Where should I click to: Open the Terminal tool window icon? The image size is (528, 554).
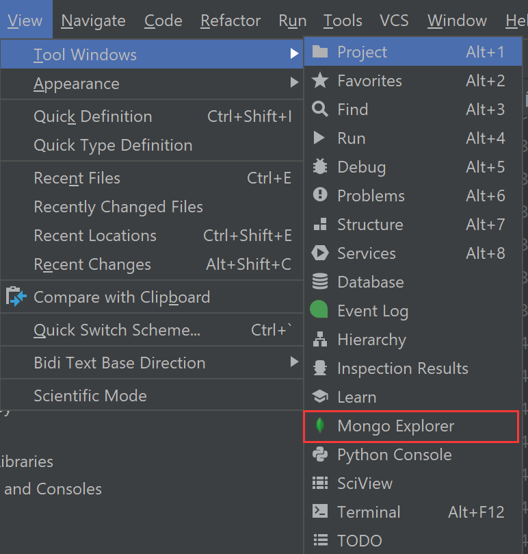(319, 512)
